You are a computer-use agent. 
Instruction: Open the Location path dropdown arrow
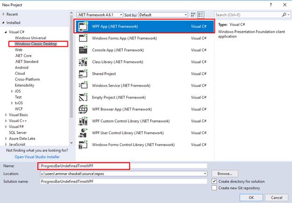tap(205, 174)
